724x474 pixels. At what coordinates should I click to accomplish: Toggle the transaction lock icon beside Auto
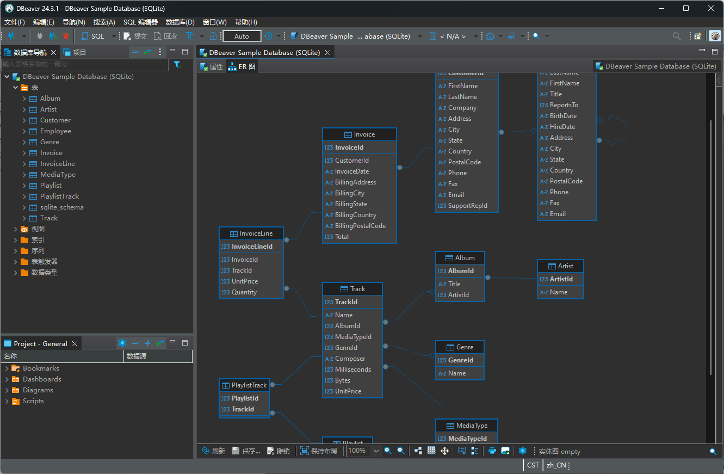213,36
